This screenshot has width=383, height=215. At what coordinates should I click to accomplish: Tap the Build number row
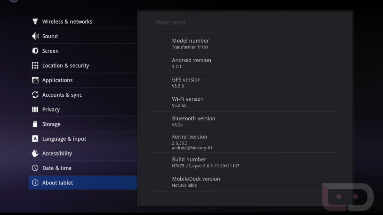245,162
